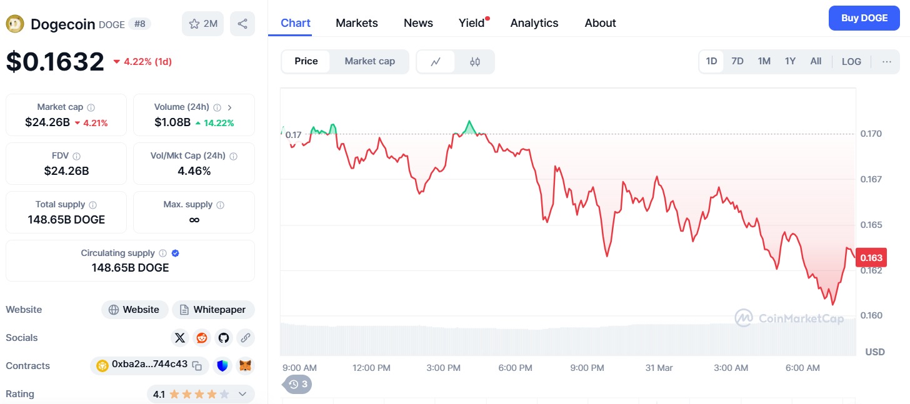Select the 7D time range
The width and height of the screenshot is (910, 404).
737,61
